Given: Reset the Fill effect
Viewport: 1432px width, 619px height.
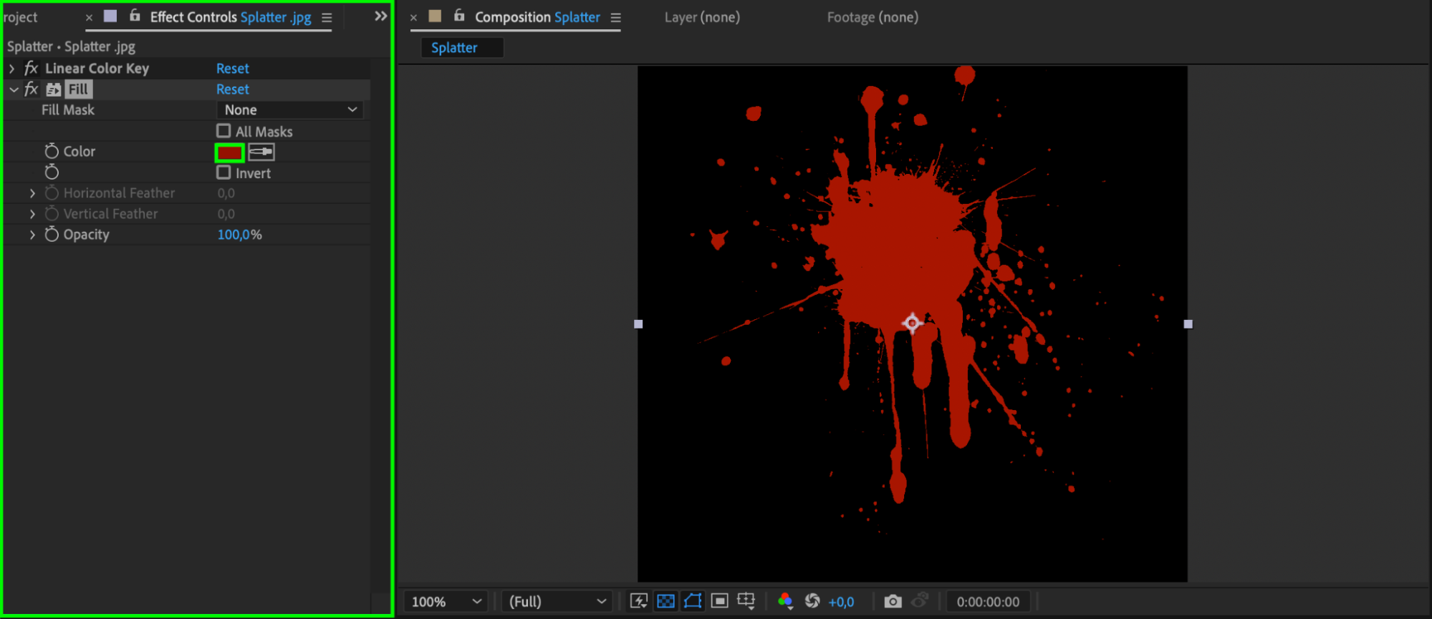Looking at the screenshot, I should (232, 89).
